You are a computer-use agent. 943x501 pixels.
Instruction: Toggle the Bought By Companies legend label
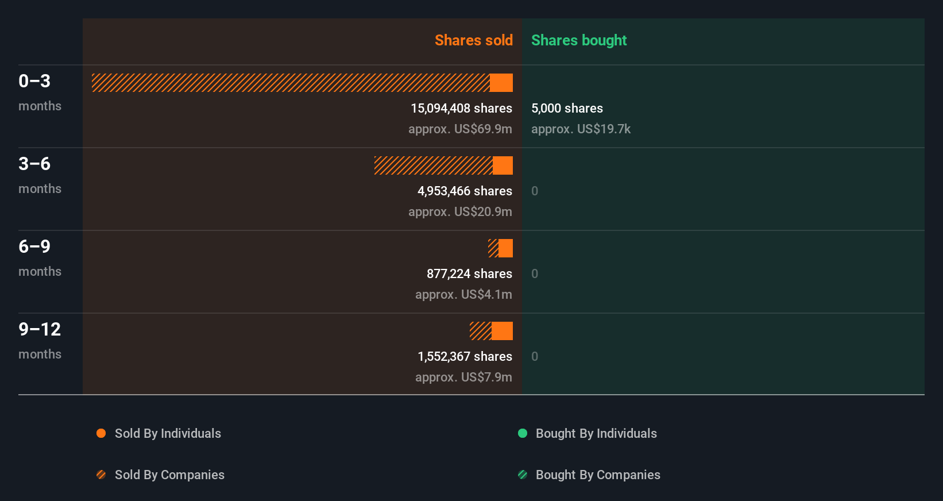[x=598, y=475]
